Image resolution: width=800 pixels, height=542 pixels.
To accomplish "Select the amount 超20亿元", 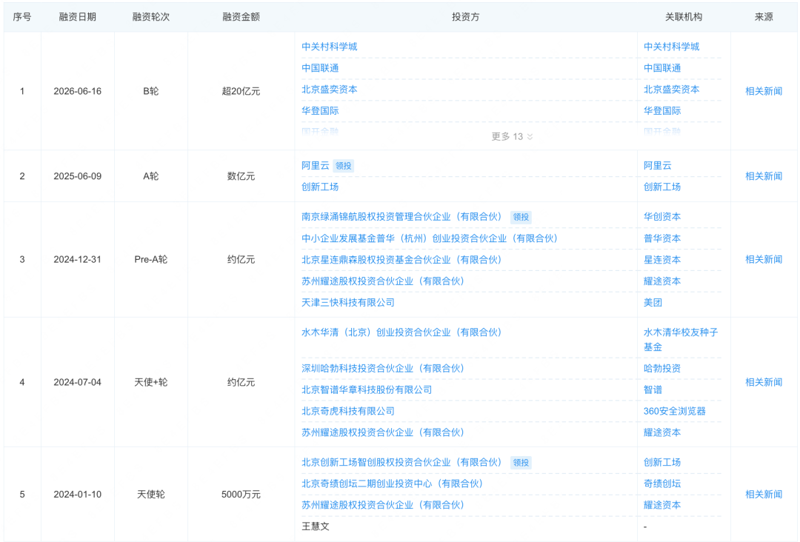I will coord(241,91).
